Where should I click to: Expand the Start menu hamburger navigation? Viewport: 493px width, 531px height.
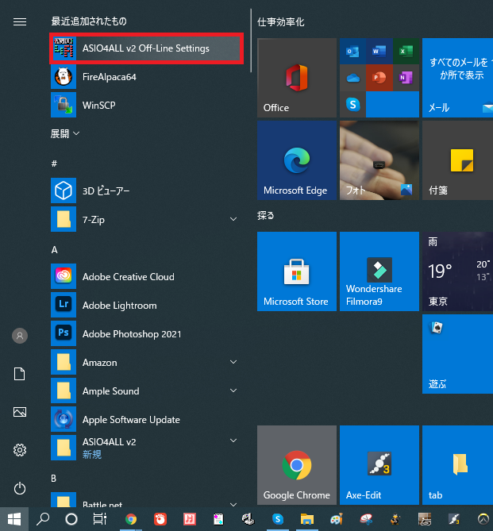[20, 22]
